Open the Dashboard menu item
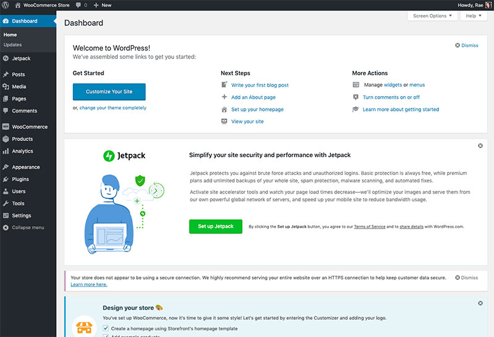 [28, 21]
